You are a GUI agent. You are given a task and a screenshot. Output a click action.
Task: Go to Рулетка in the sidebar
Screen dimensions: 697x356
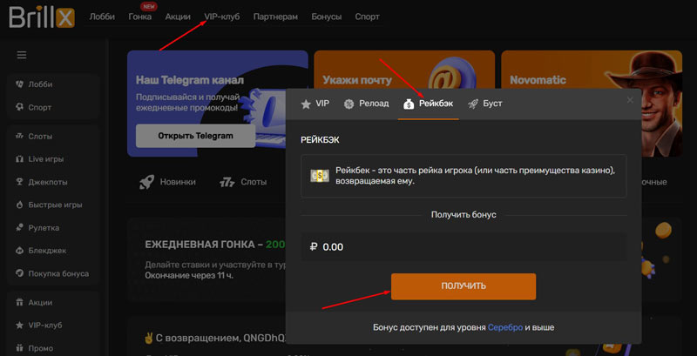pyautogui.click(x=44, y=227)
